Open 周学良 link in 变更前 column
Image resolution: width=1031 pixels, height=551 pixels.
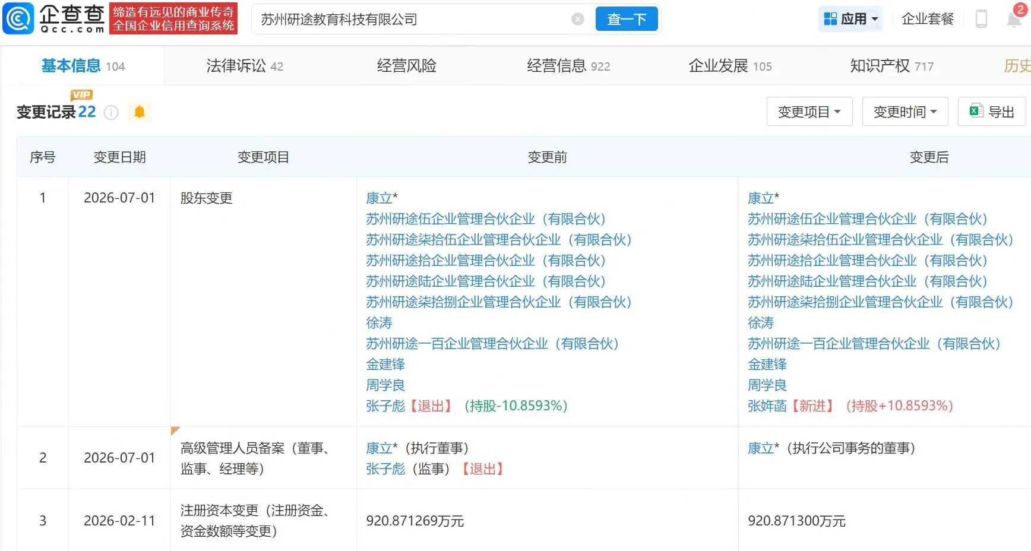pyautogui.click(x=385, y=385)
